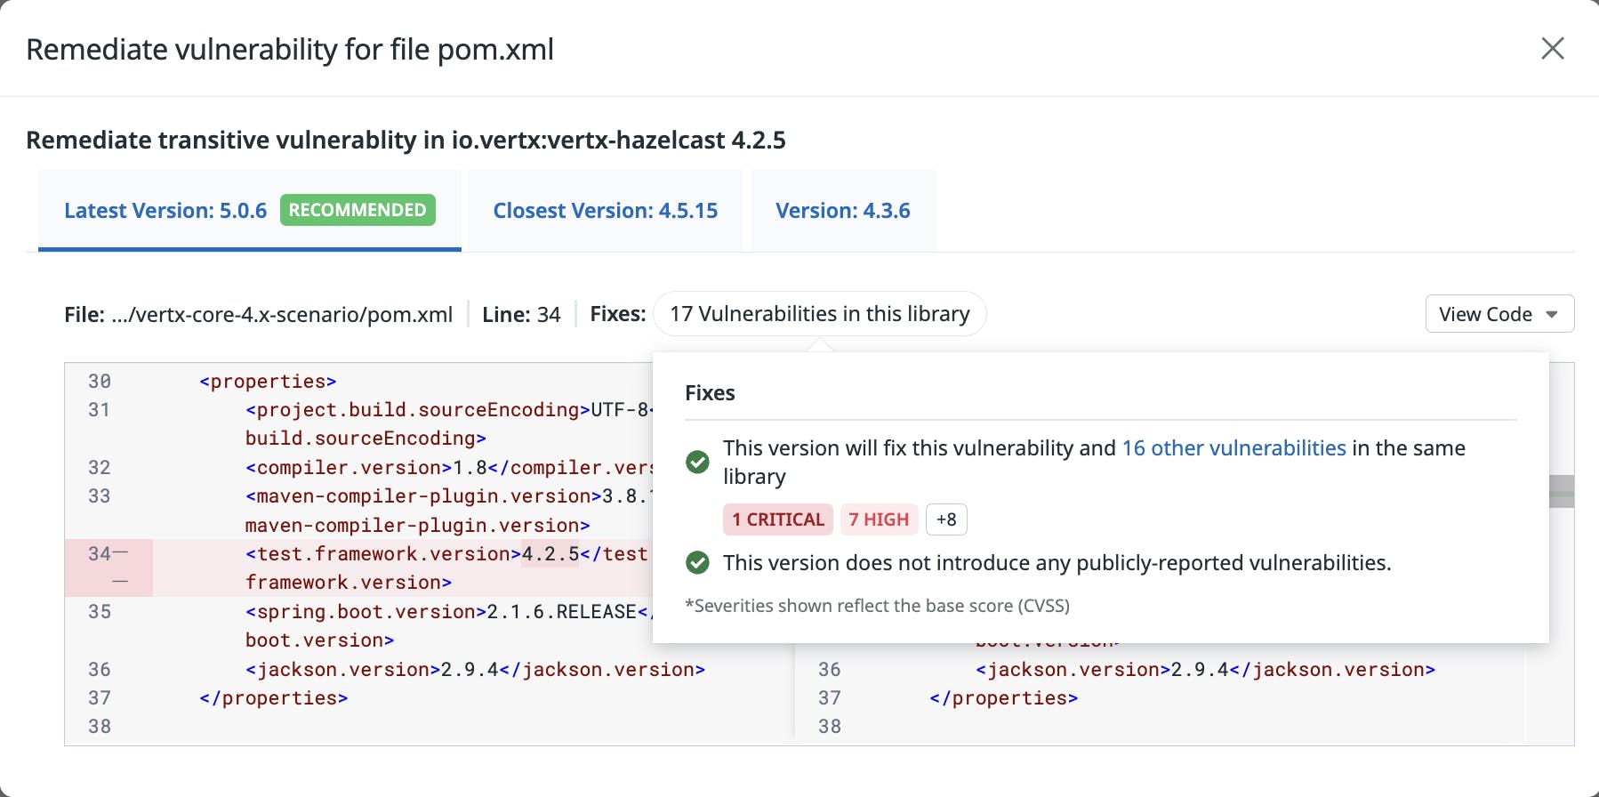
Task: Click the RECOMMENDED badge
Action: point(358,210)
